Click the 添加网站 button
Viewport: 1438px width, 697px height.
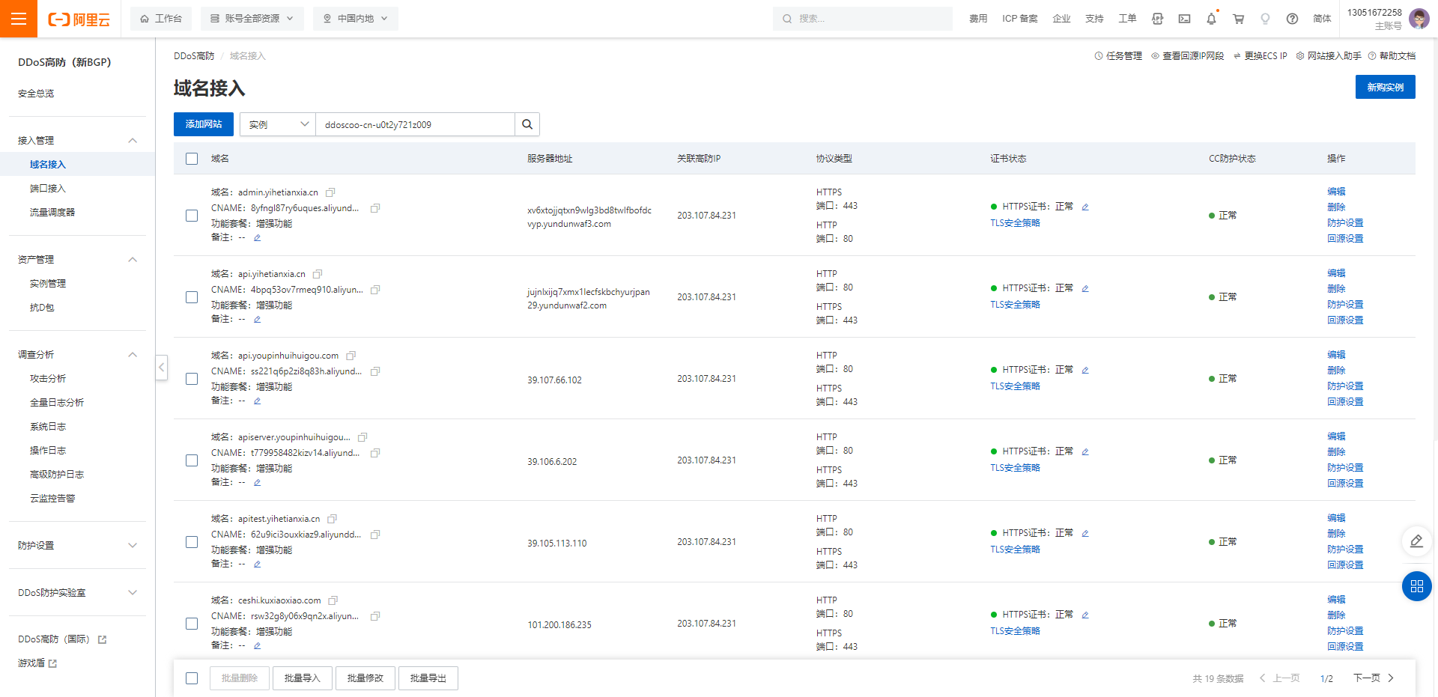[x=204, y=124]
